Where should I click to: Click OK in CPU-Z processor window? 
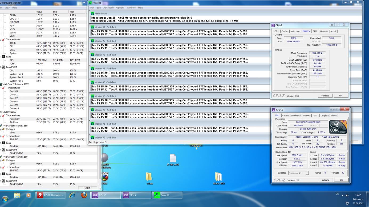click(x=341, y=180)
